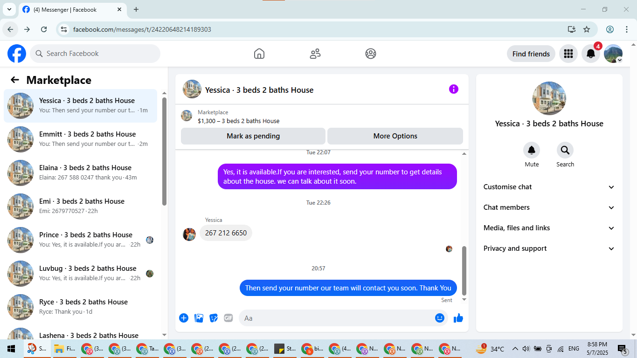The image size is (637, 358).
Task: Click the blue 'Then send your number' message
Action: click(x=348, y=288)
